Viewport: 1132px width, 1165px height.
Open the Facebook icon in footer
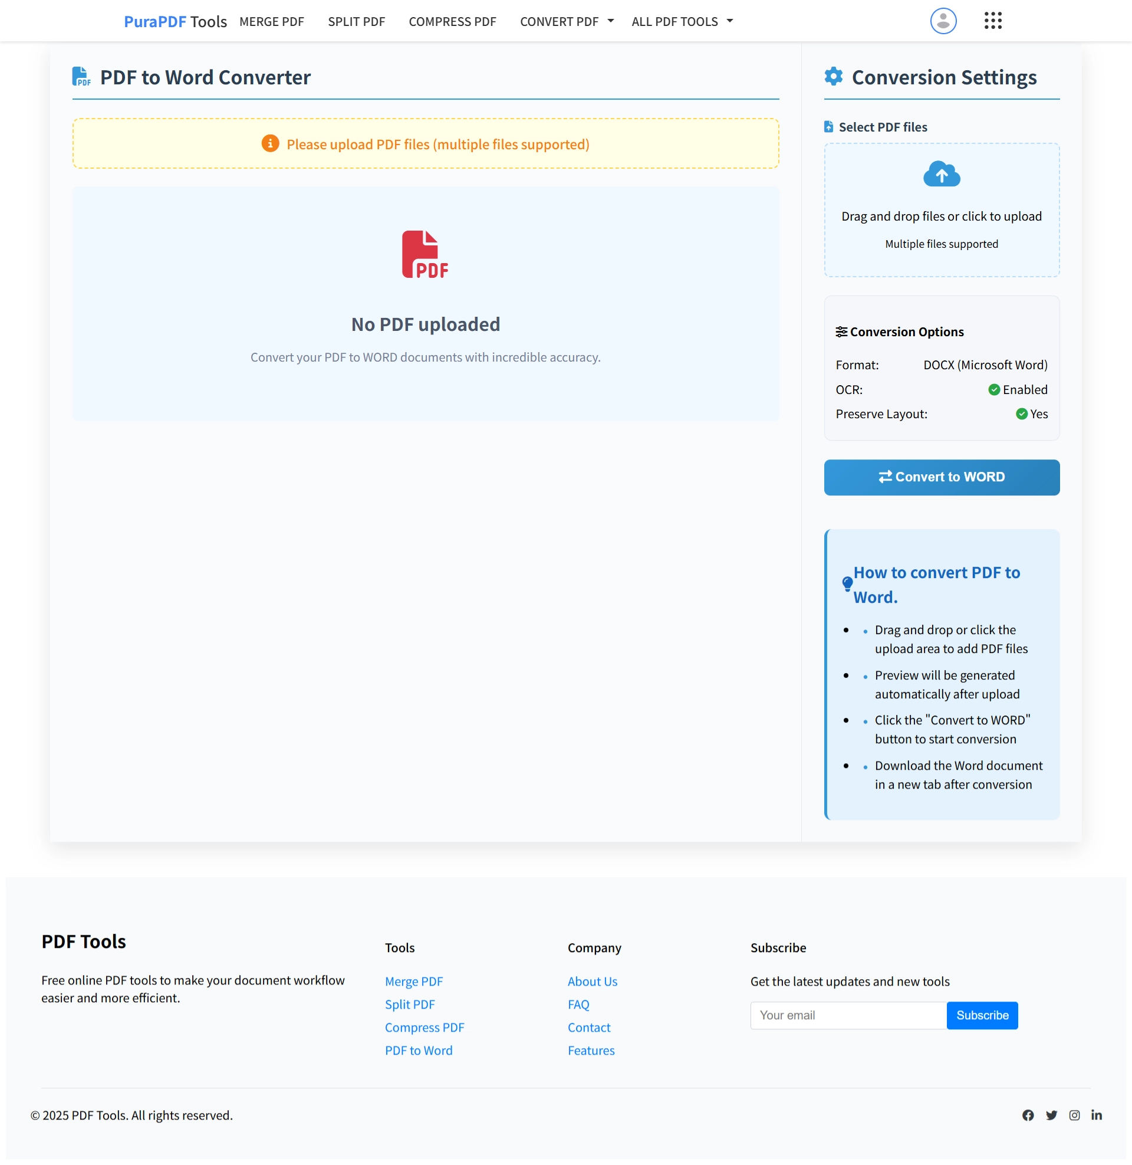[x=1029, y=1115]
